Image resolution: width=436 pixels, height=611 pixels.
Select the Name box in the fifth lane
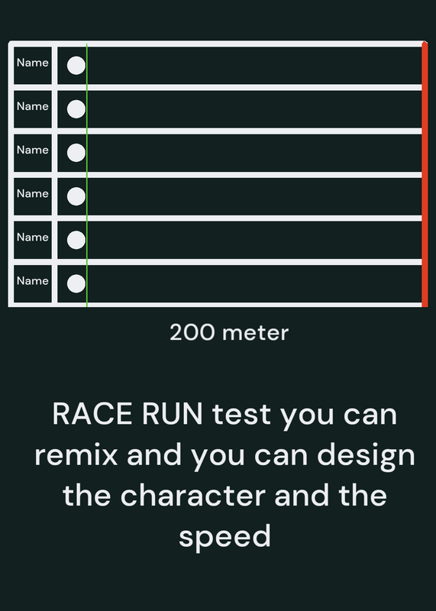pyautogui.click(x=33, y=240)
